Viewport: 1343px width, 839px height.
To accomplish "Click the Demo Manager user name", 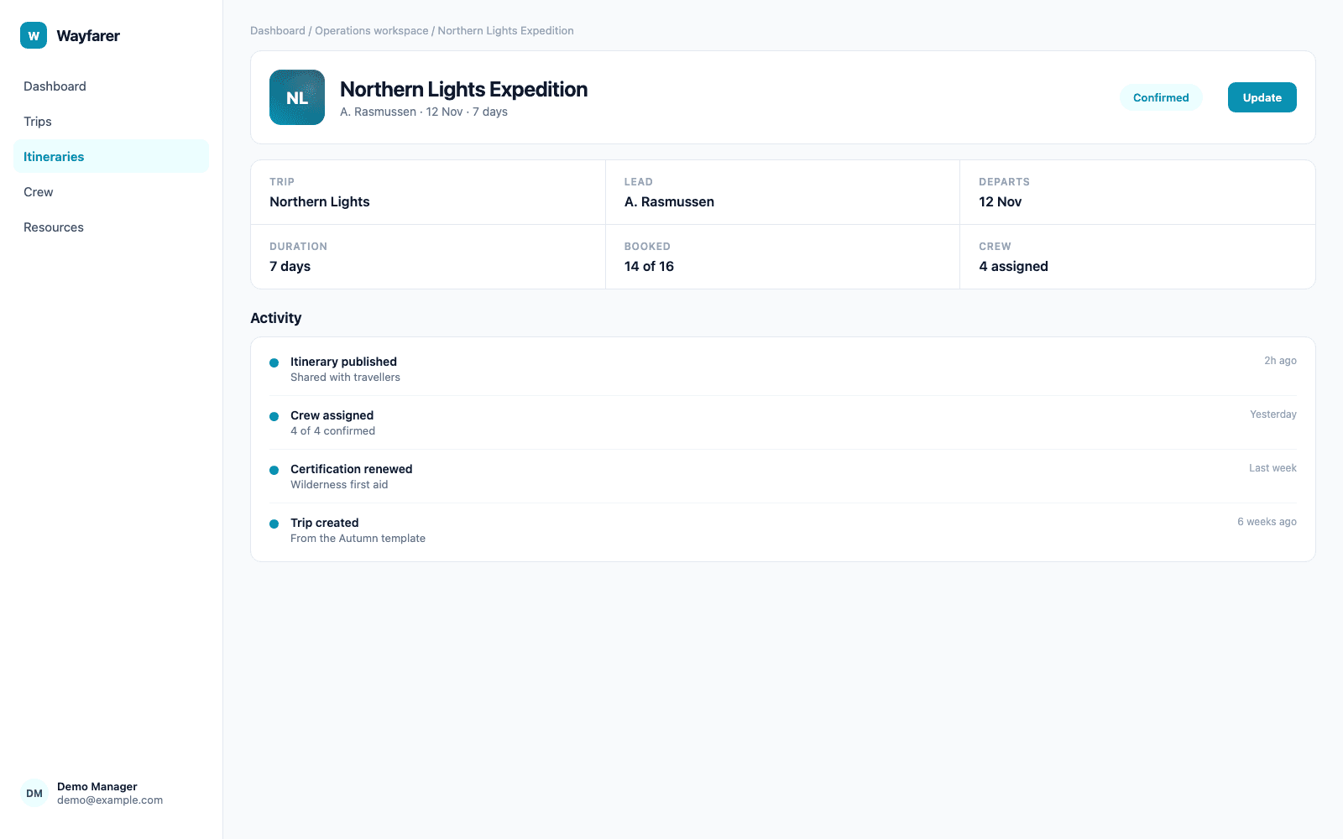I will [97, 786].
